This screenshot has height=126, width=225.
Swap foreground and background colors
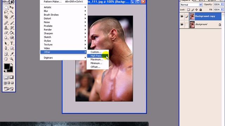click(12, 64)
